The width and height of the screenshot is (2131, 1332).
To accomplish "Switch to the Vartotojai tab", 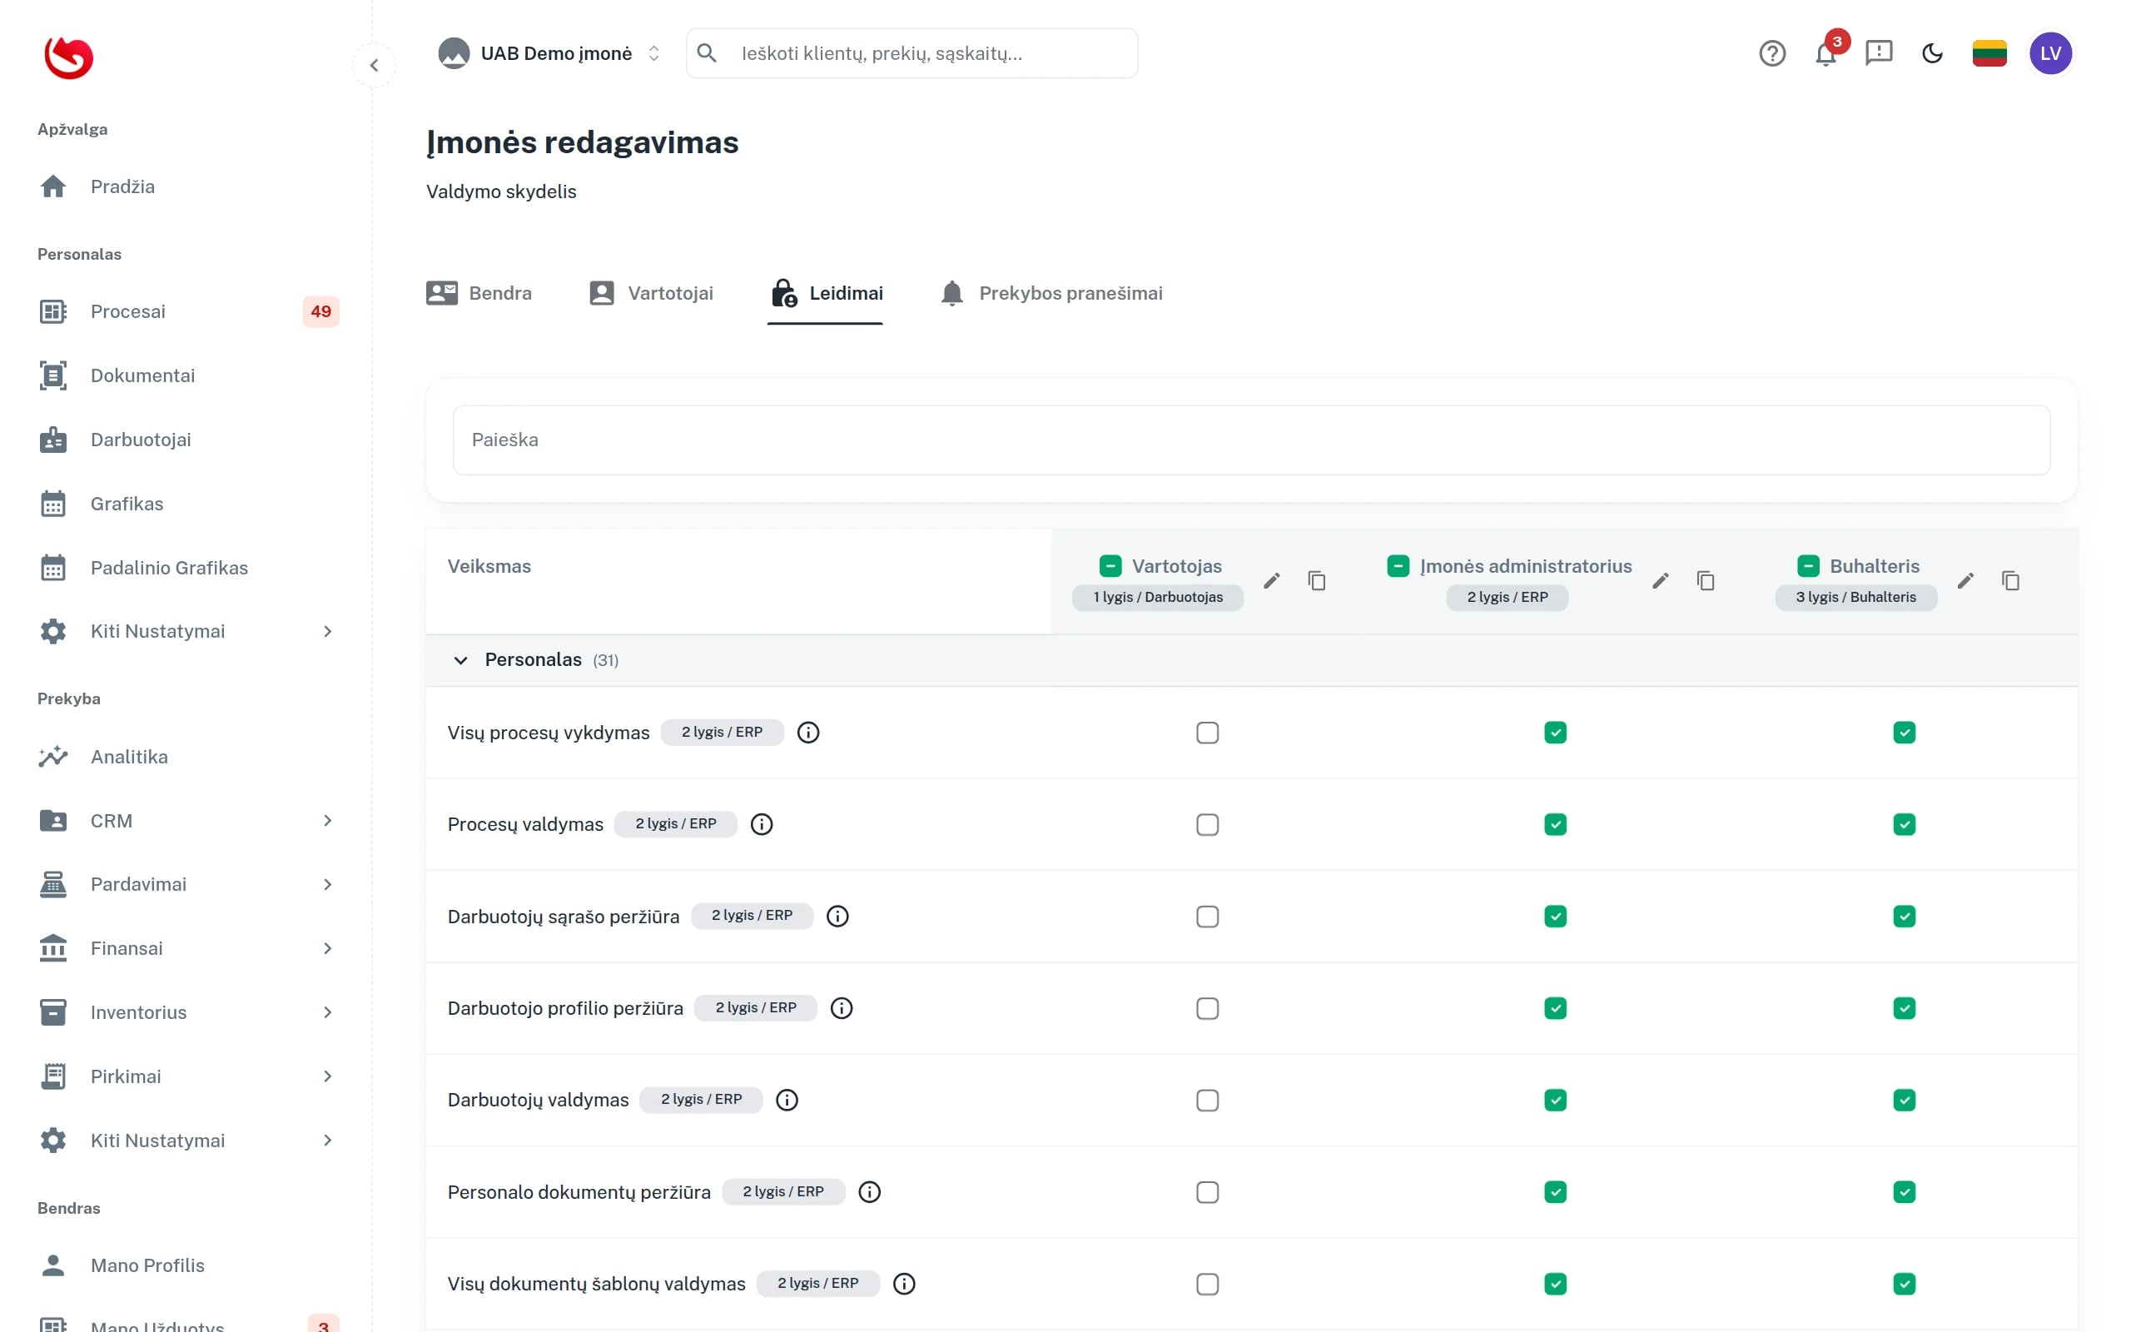I will [x=651, y=293].
